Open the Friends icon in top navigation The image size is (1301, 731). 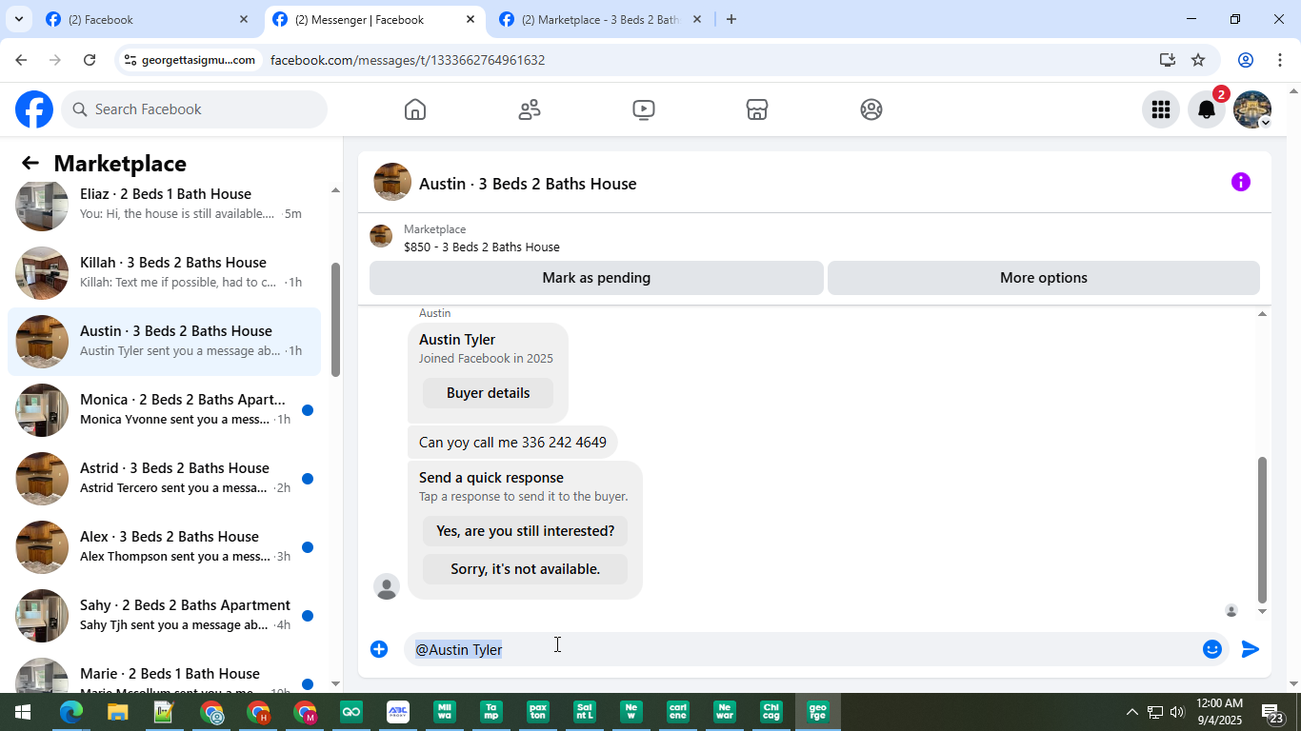coord(530,109)
